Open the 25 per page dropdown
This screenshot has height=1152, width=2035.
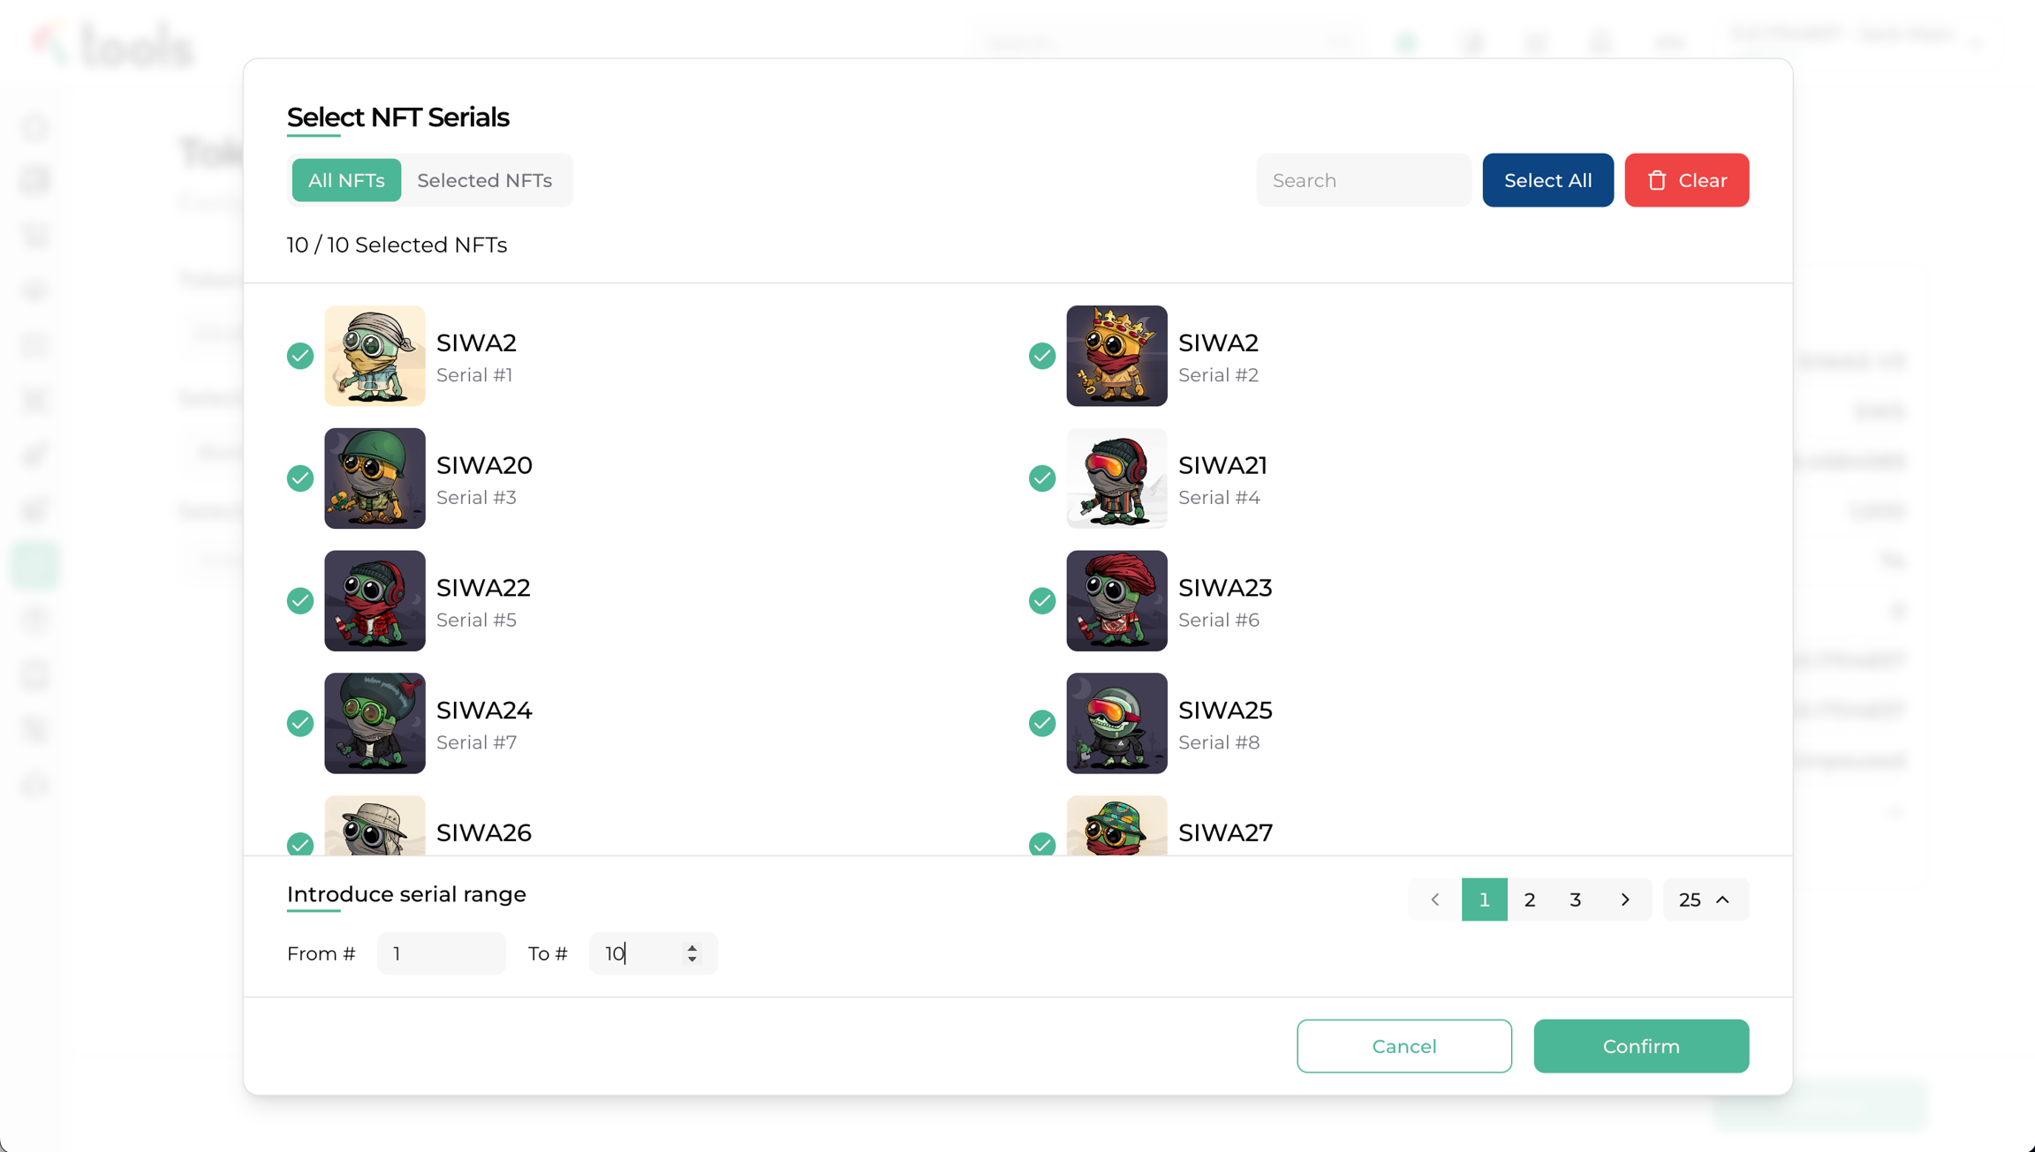pyautogui.click(x=1705, y=900)
